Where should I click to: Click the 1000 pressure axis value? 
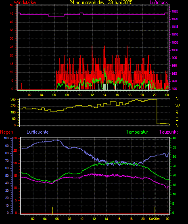point(175,50)
